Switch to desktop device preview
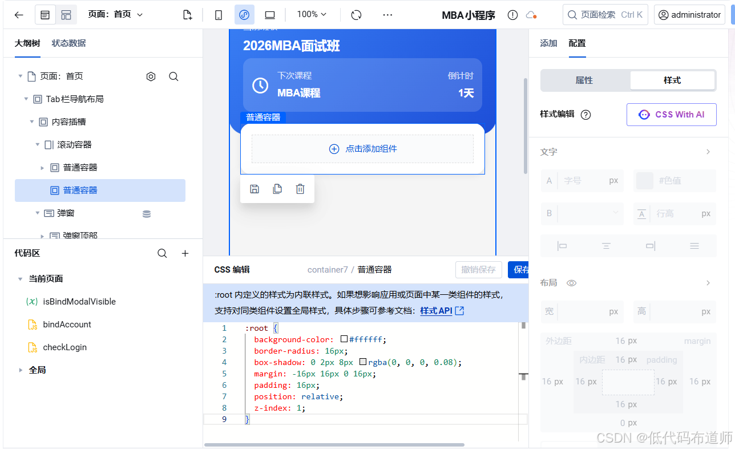This screenshot has width=735, height=450. click(x=270, y=15)
